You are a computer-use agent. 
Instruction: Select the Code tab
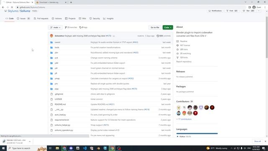(x=10, y=18)
